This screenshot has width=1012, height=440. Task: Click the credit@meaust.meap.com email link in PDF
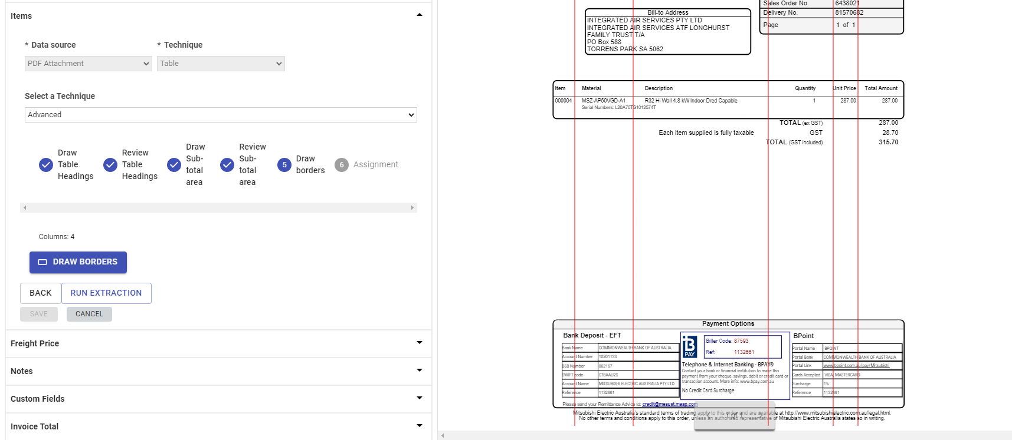coord(670,404)
